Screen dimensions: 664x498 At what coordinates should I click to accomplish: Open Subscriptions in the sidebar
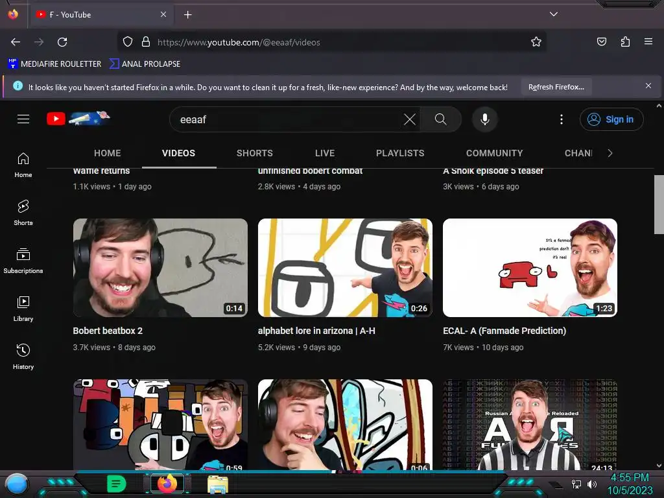pos(23,261)
